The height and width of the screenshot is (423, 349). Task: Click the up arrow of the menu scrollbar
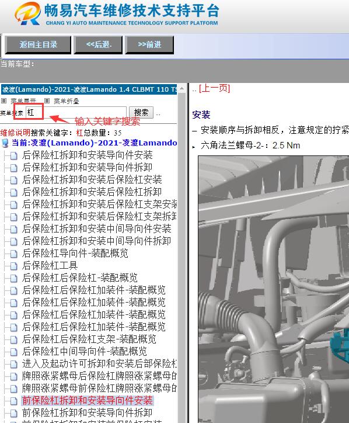tap(182, 88)
